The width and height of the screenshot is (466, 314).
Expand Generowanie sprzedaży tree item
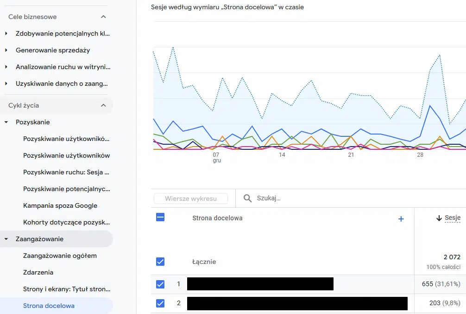click(6, 50)
